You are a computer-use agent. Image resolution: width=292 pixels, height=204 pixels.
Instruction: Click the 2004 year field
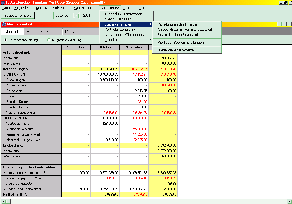tap(87, 16)
